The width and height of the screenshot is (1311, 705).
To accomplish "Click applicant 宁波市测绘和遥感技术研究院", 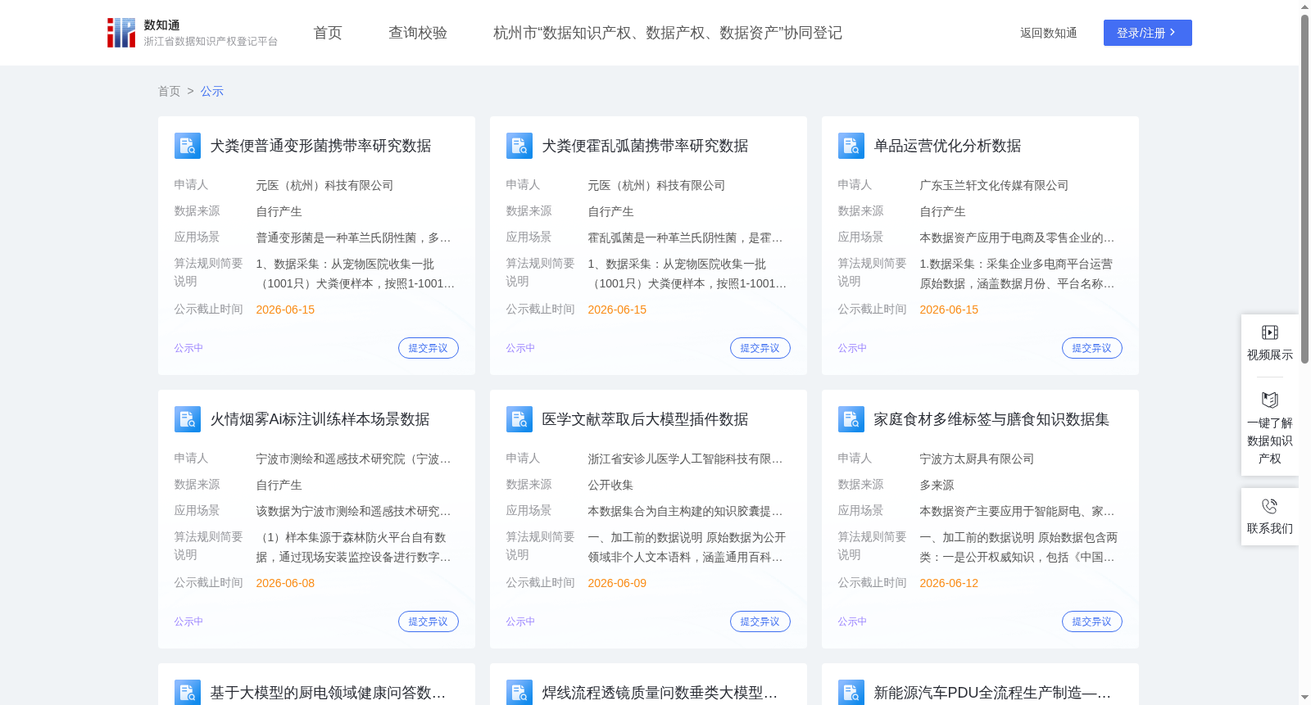I will click(x=353, y=459).
